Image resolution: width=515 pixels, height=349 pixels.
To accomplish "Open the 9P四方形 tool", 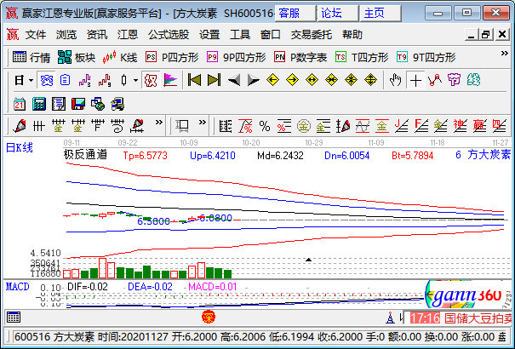I will pos(236,57).
